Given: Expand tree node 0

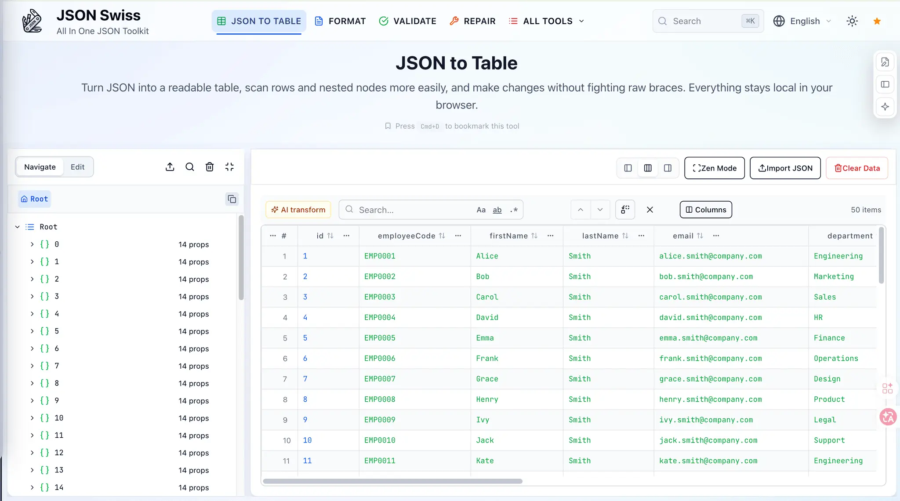Looking at the screenshot, I should tap(32, 244).
